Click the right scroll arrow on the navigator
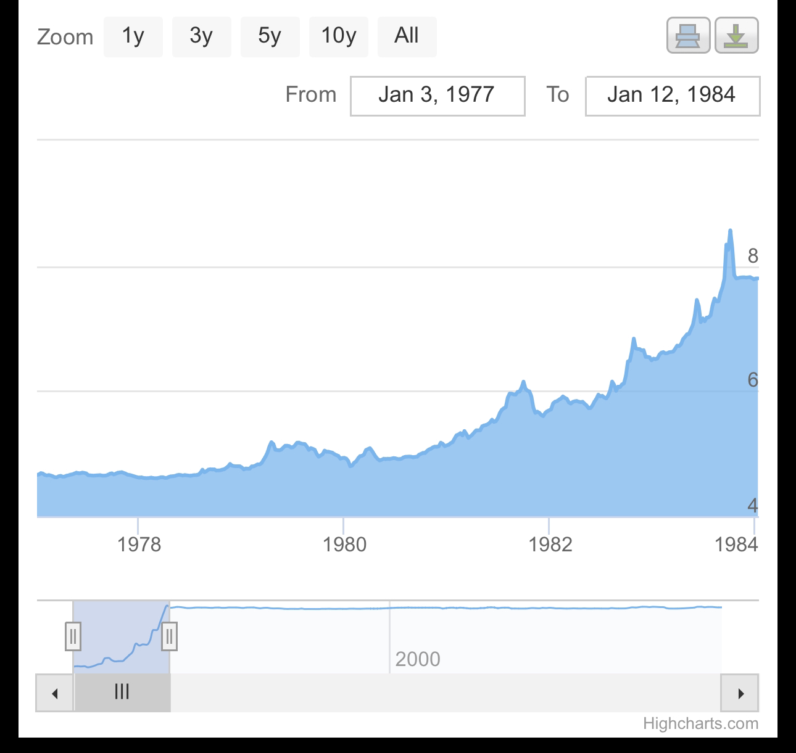Viewport: 796px width, 753px height. tap(740, 693)
